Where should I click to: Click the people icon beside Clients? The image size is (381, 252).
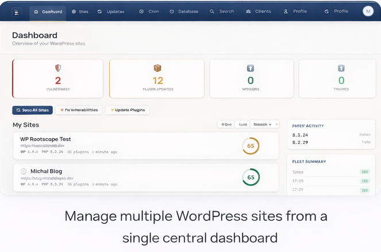tap(248, 12)
